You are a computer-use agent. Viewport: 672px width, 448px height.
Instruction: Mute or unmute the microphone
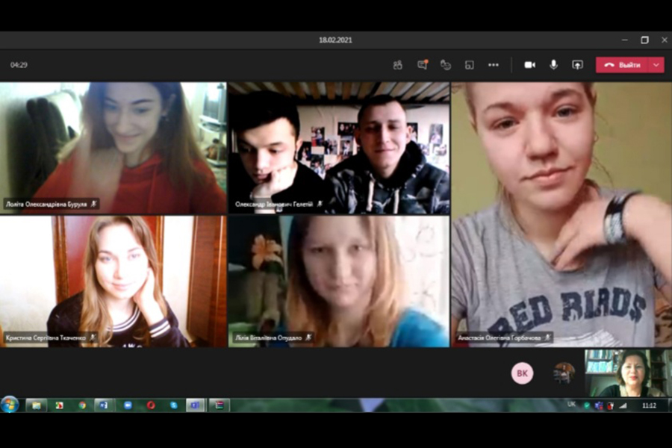point(554,65)
